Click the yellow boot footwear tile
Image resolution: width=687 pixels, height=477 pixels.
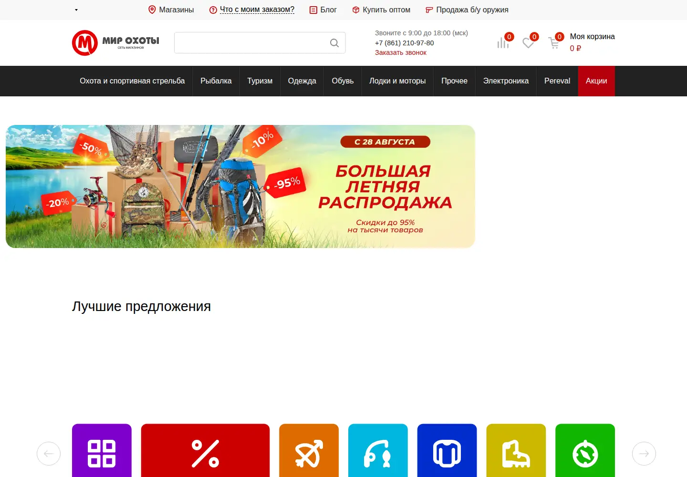click(x=516, y=450)
